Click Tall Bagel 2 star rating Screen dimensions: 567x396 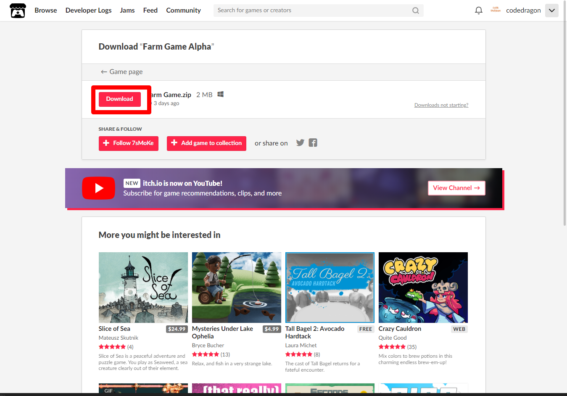tap(299, 354)
